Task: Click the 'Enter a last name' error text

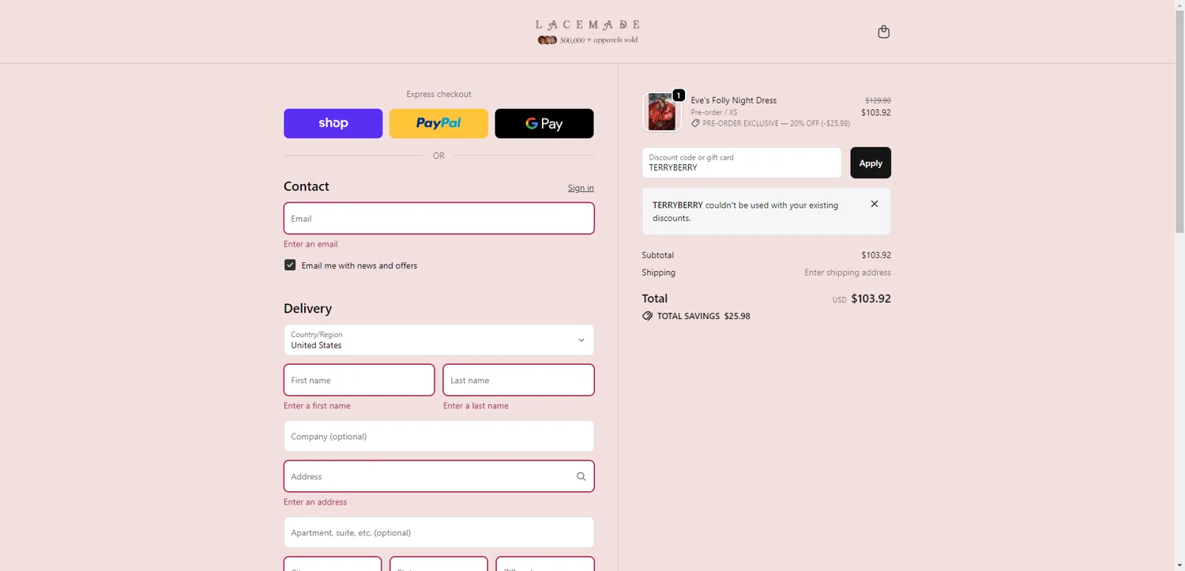Action: [476, 406]
